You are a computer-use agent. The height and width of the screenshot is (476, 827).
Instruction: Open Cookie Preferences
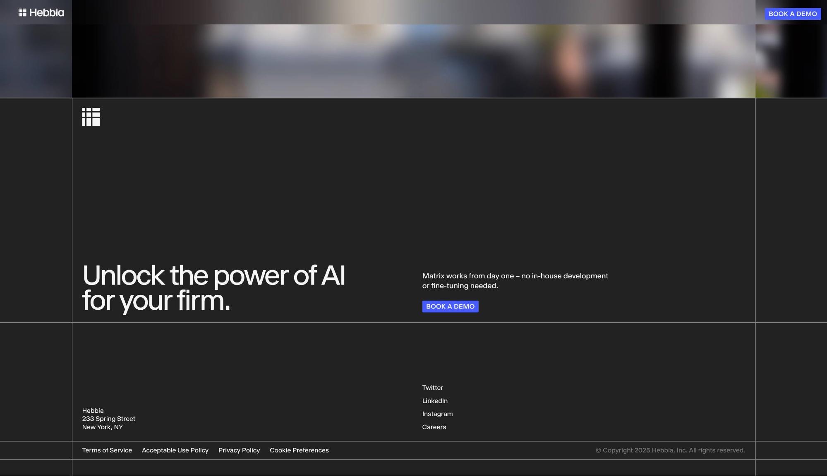(299, 450)
